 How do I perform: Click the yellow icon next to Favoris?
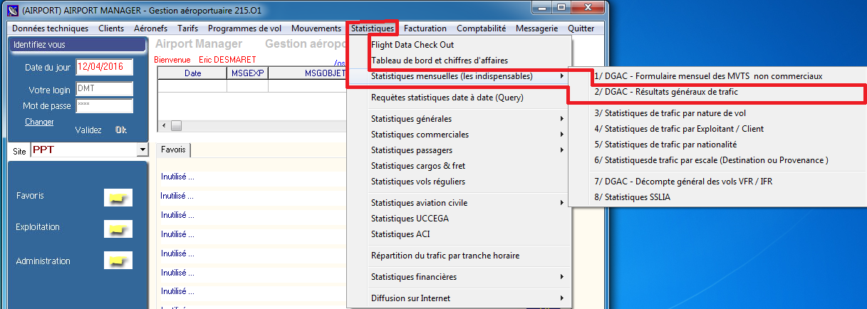[x=118, y=197]
